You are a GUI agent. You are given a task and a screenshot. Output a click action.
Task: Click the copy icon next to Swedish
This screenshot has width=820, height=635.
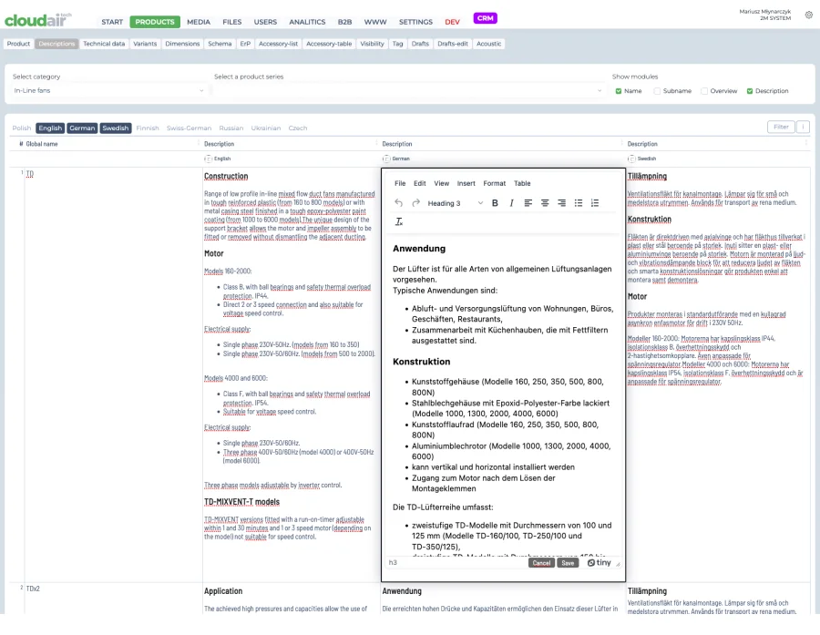[x=631, y=159]
